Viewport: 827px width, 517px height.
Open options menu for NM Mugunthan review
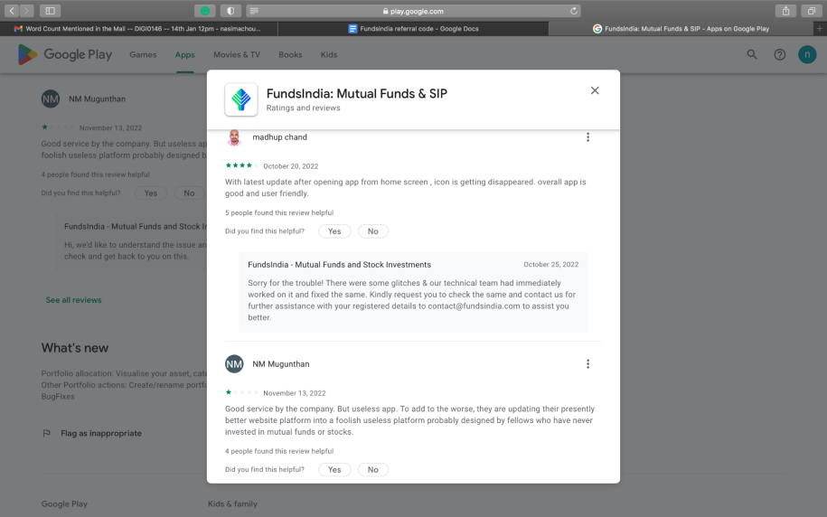pyautogui.click(x=587, y=364)
